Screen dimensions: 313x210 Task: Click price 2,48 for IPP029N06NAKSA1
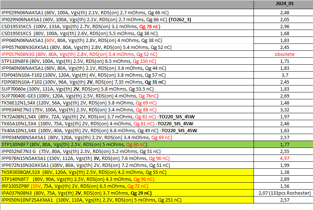point(283,12)
